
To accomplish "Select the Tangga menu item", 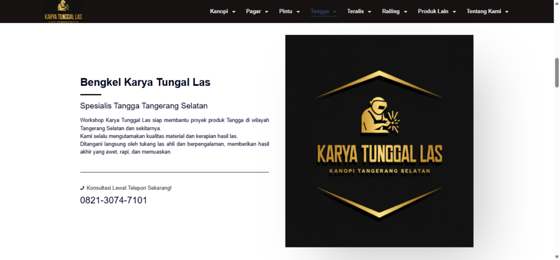I will point(319,11).
